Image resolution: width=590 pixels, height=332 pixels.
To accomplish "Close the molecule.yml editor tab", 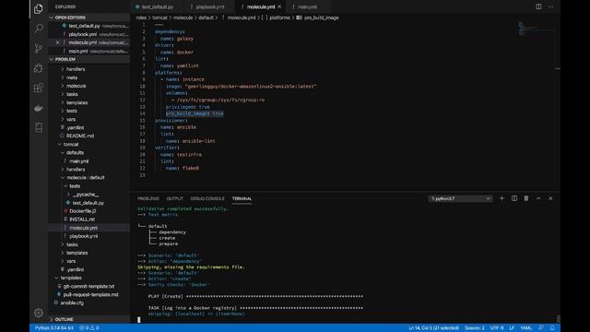I will click(279, 6).
